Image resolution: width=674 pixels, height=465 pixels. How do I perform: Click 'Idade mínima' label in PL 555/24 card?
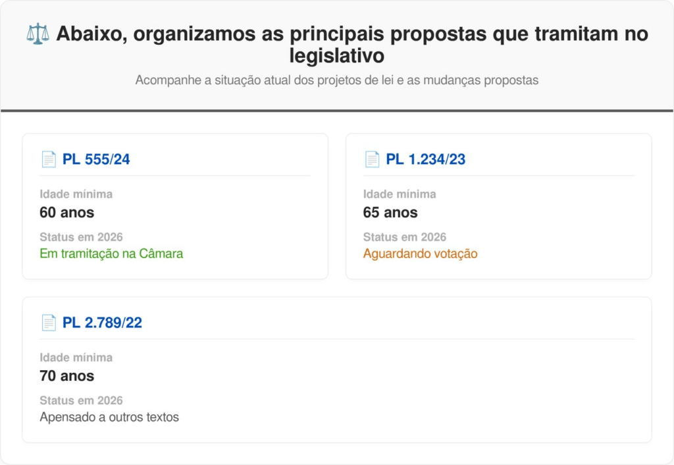click(x=76, y=194)
